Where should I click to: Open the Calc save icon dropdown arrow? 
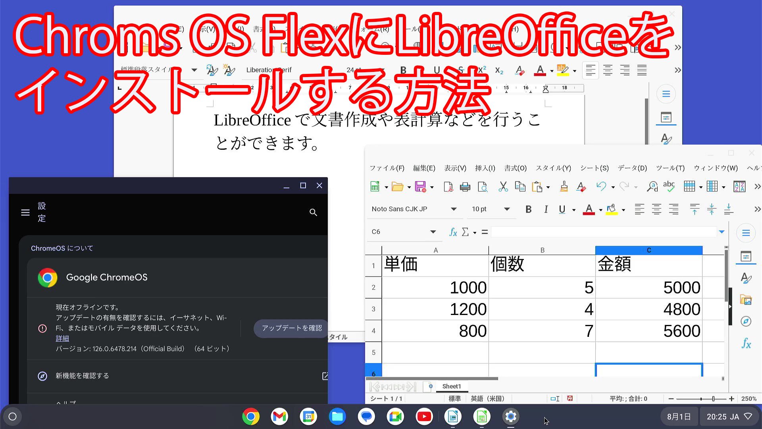point(432,187)
